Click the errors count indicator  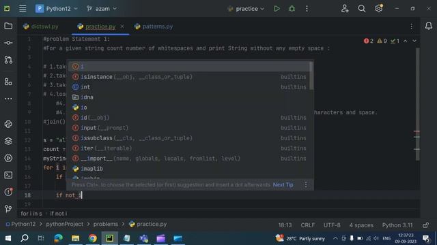[369, 41]
